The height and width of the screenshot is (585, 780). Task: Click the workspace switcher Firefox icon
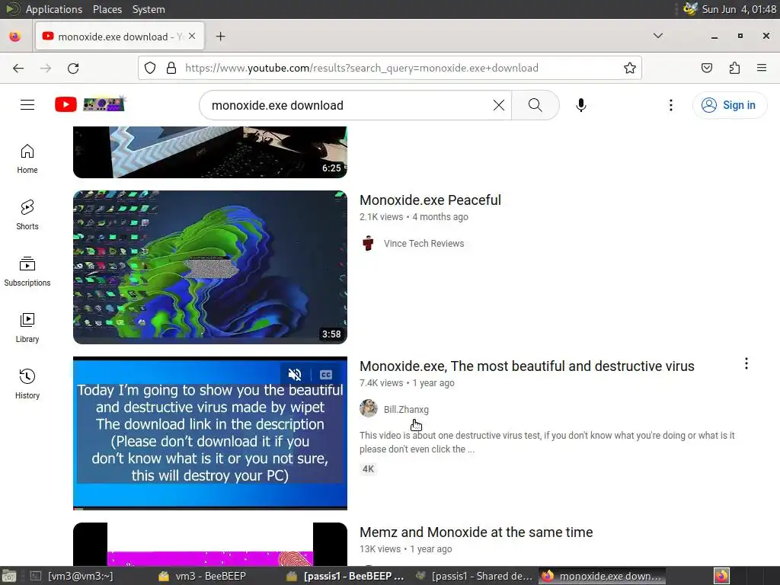[721, 576]
